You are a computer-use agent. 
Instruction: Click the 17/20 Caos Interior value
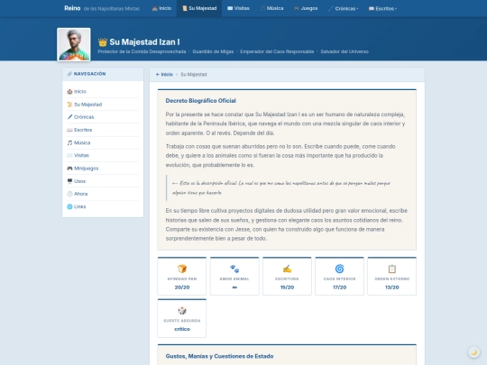coord(339,287)
